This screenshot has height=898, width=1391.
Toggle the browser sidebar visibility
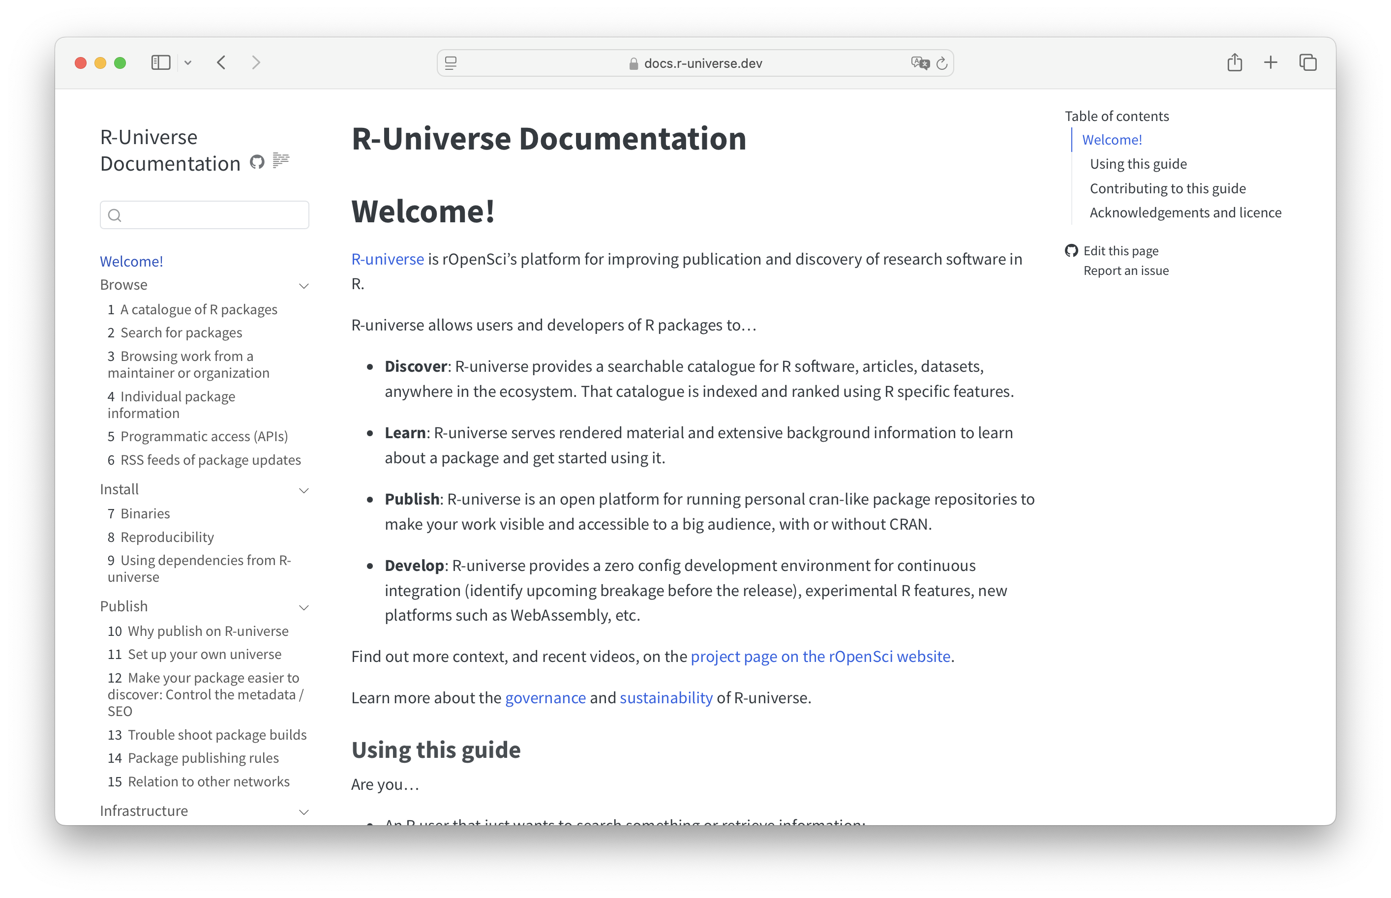click(160, 62)
